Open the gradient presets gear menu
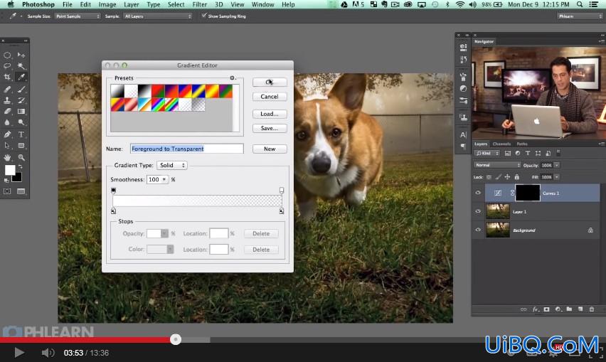The image size is (606, 362). point(233,78)
